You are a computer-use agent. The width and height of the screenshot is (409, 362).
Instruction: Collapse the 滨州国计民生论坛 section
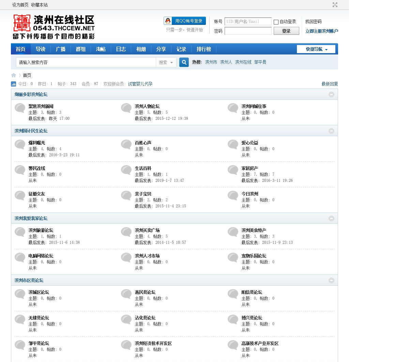click(331, 131)
